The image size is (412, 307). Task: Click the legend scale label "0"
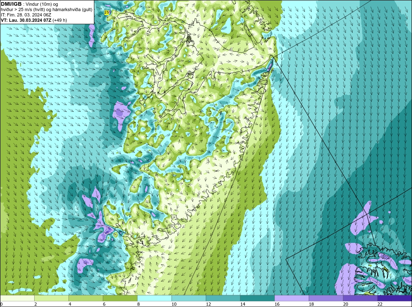[x=1, y=304]
